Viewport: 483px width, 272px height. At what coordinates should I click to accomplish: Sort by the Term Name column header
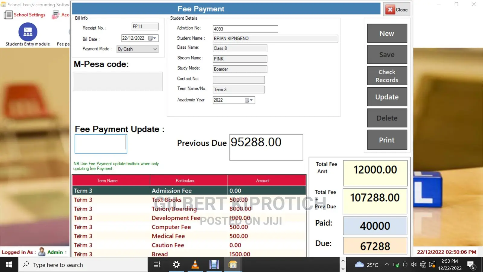click(x=111, y=180)
